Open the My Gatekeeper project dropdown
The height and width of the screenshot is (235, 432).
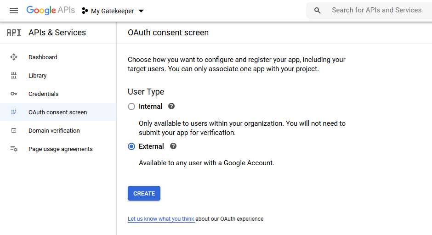click(113, 11)
